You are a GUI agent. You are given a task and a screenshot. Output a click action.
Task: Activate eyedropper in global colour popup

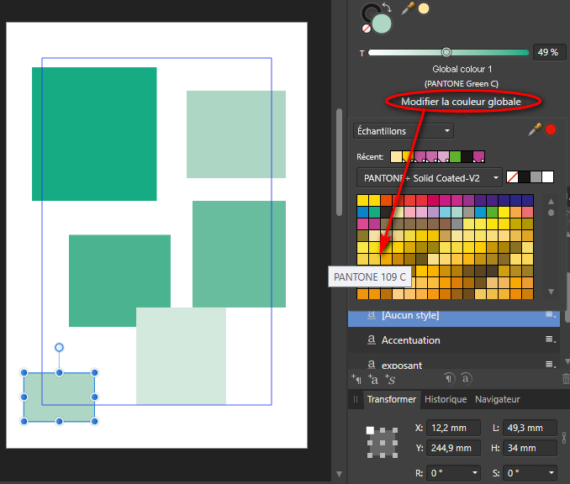[x=535, y=129]
